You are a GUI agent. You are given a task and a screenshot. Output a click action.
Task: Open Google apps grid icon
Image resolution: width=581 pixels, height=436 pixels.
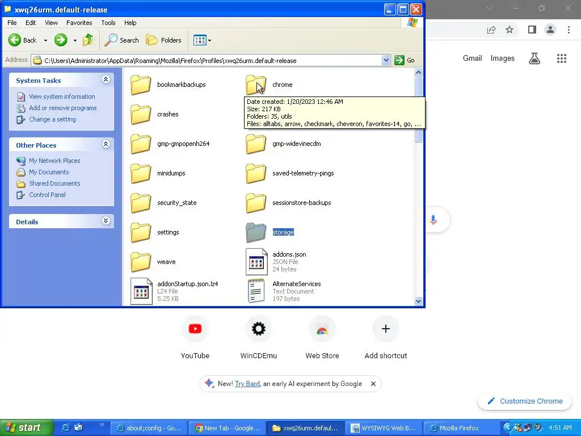(x=561, y=58)
